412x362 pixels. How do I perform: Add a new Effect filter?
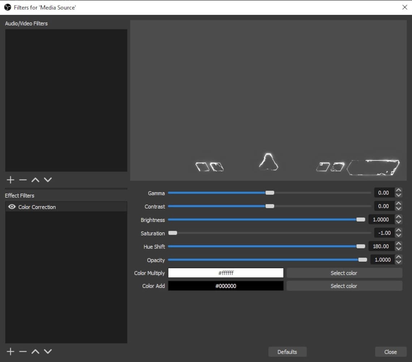coord(10,351)
